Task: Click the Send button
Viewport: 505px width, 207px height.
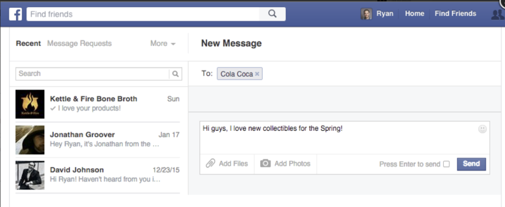Action: coord(471,164)
